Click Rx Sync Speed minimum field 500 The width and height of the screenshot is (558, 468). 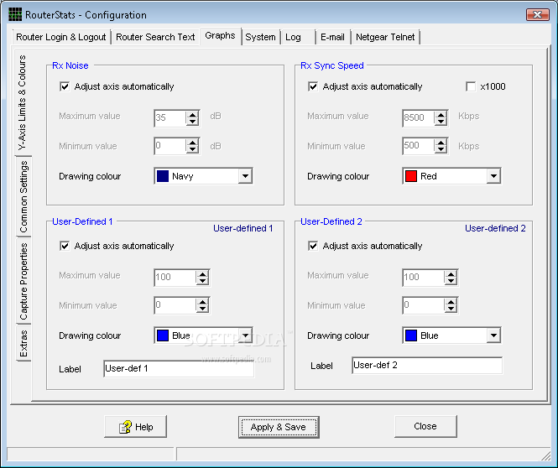418,146
